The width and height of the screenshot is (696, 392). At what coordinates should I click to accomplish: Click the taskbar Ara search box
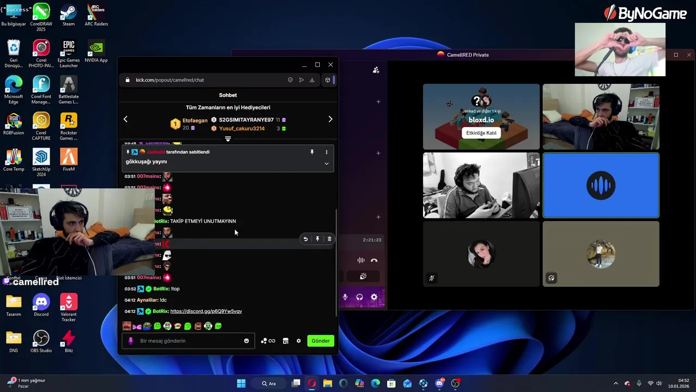(269, 383)
